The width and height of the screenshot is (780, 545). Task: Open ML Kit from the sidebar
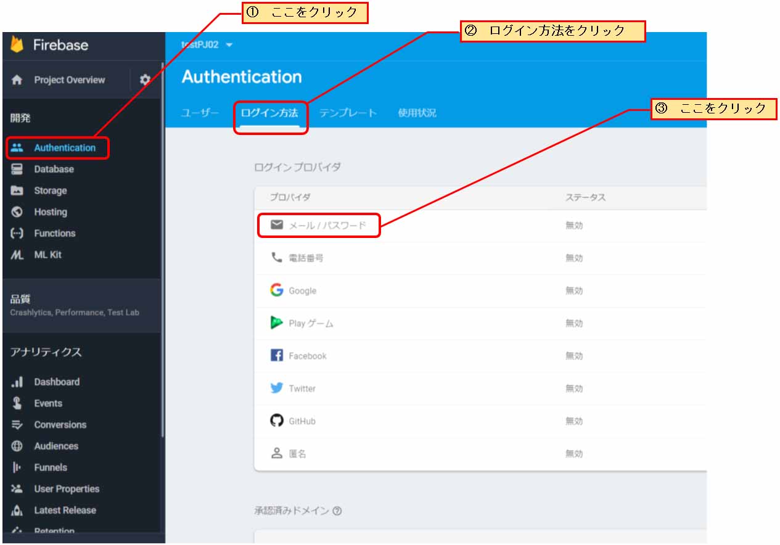coord(47,255)
